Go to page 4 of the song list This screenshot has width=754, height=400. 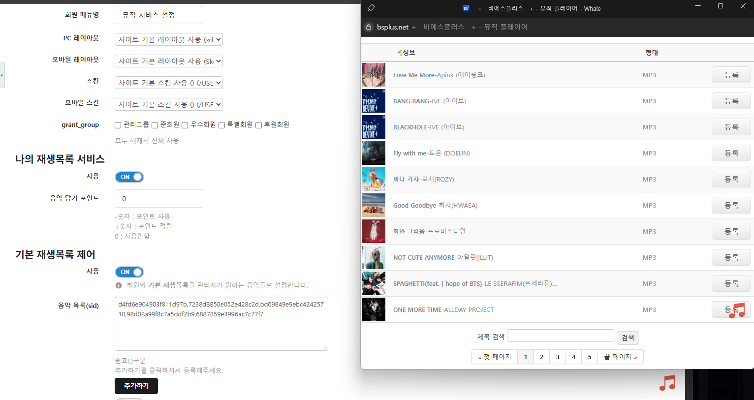(574, 357)
